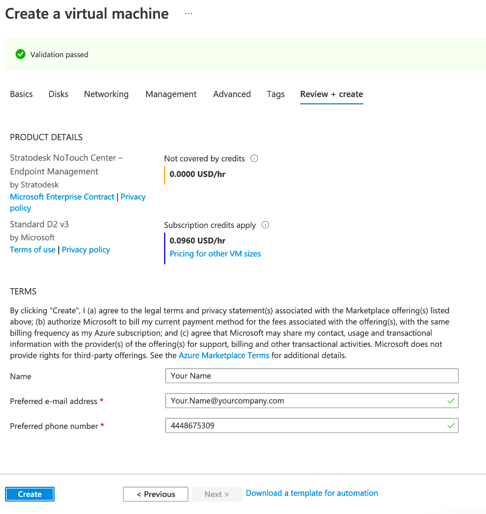Click the Name input field
486x514 pixels.
[312, 376]
